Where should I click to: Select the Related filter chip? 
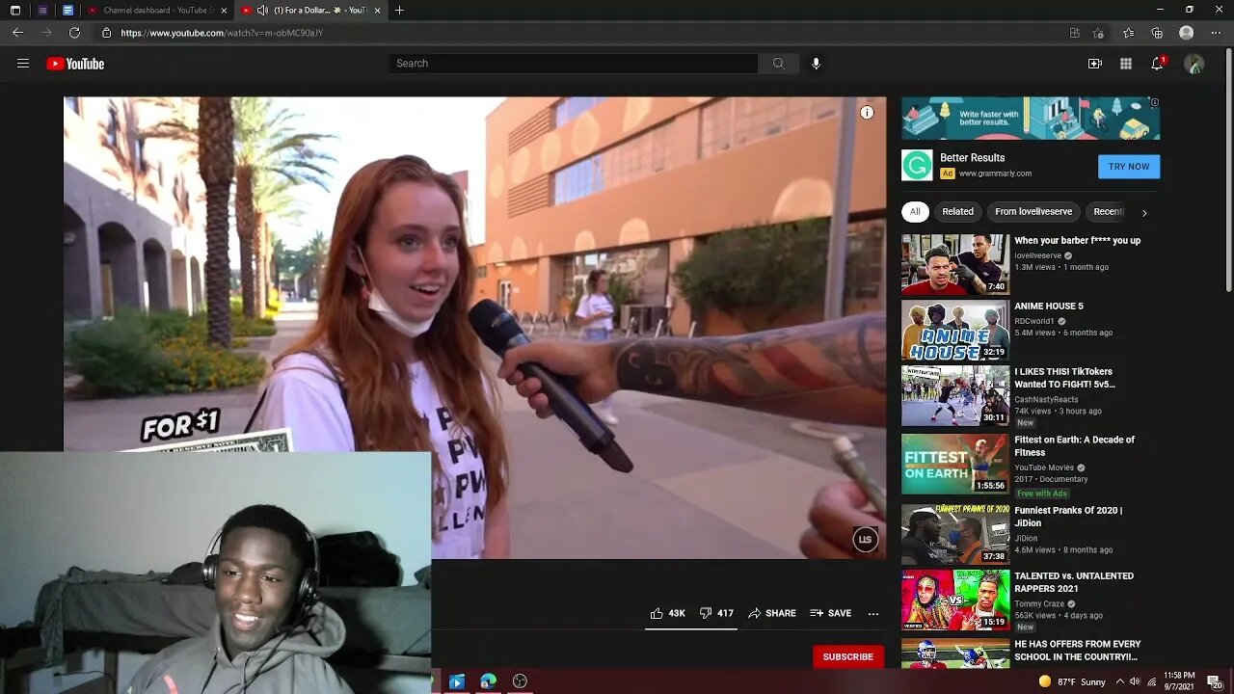click(957, 212)
